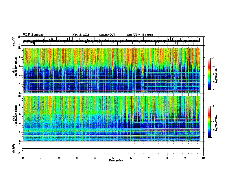Click the "6" kHz tick on ch.2 frequency axis
This screenshot has width=229, height=177.
coord(20,114)
